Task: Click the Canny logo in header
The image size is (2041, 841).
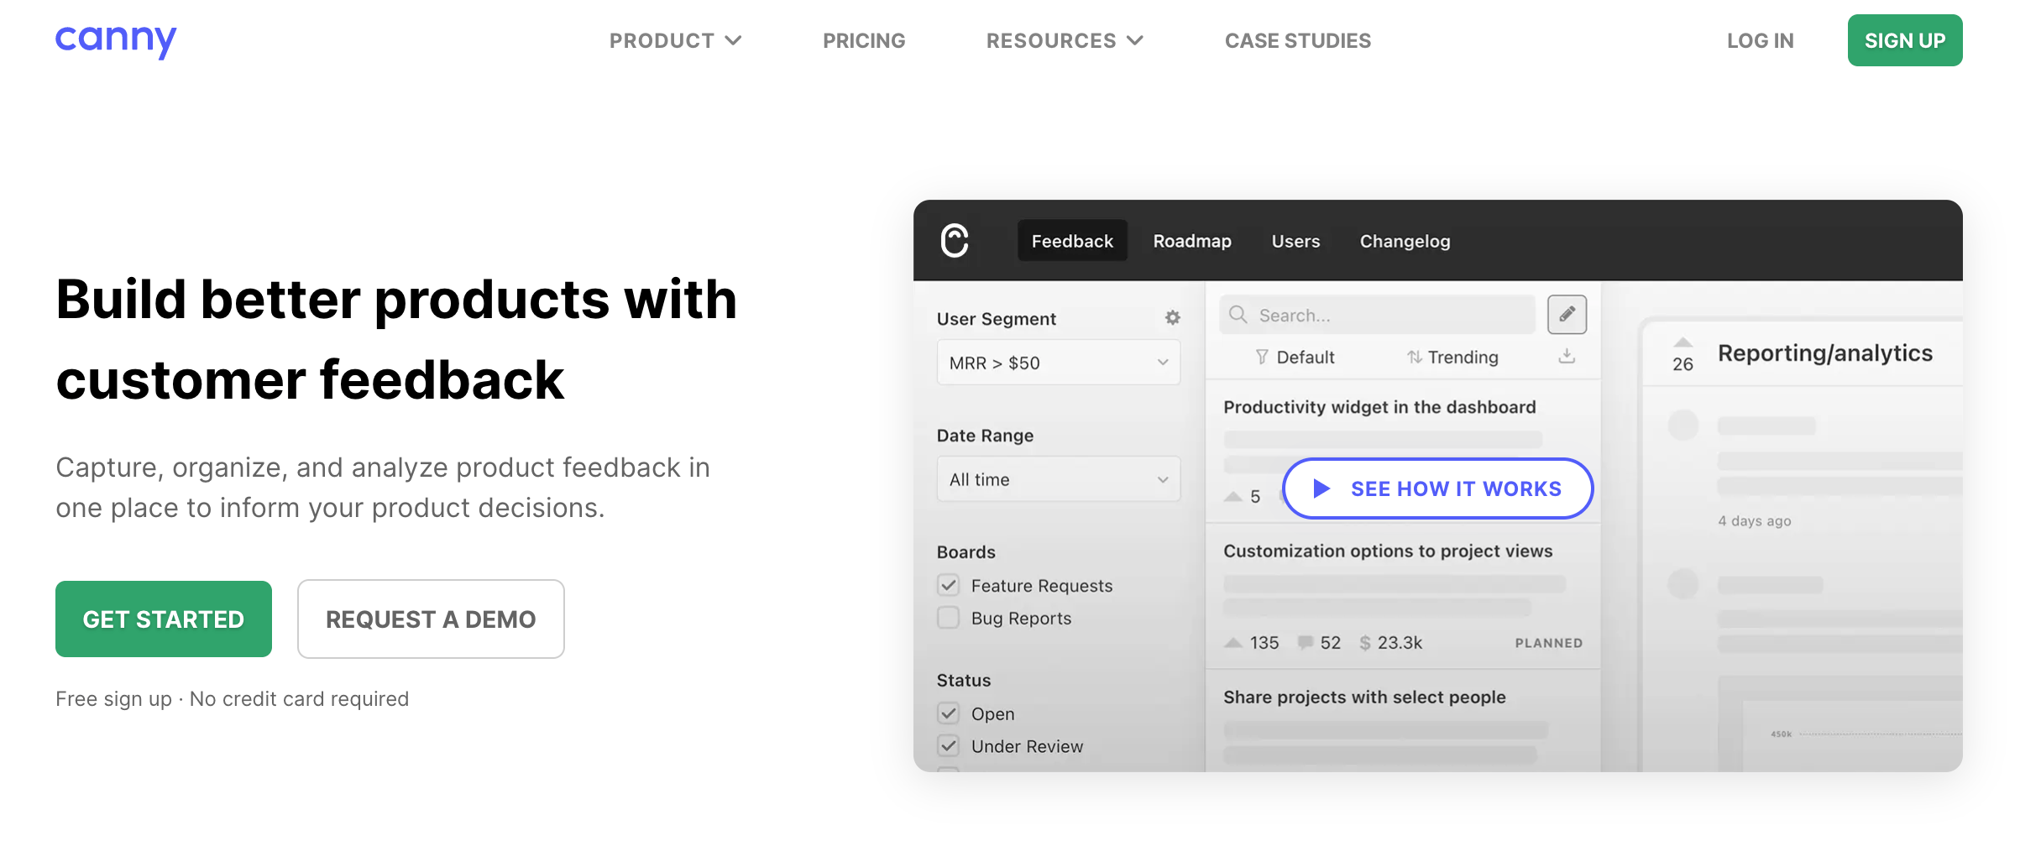Action: pos(116,40)
